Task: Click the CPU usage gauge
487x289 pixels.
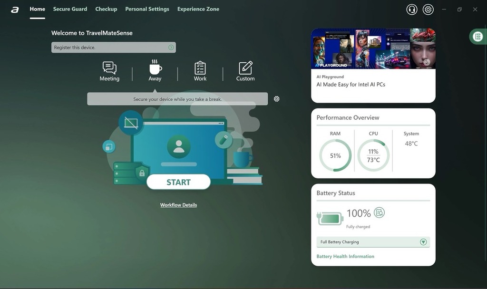Action: coord(373,155)
